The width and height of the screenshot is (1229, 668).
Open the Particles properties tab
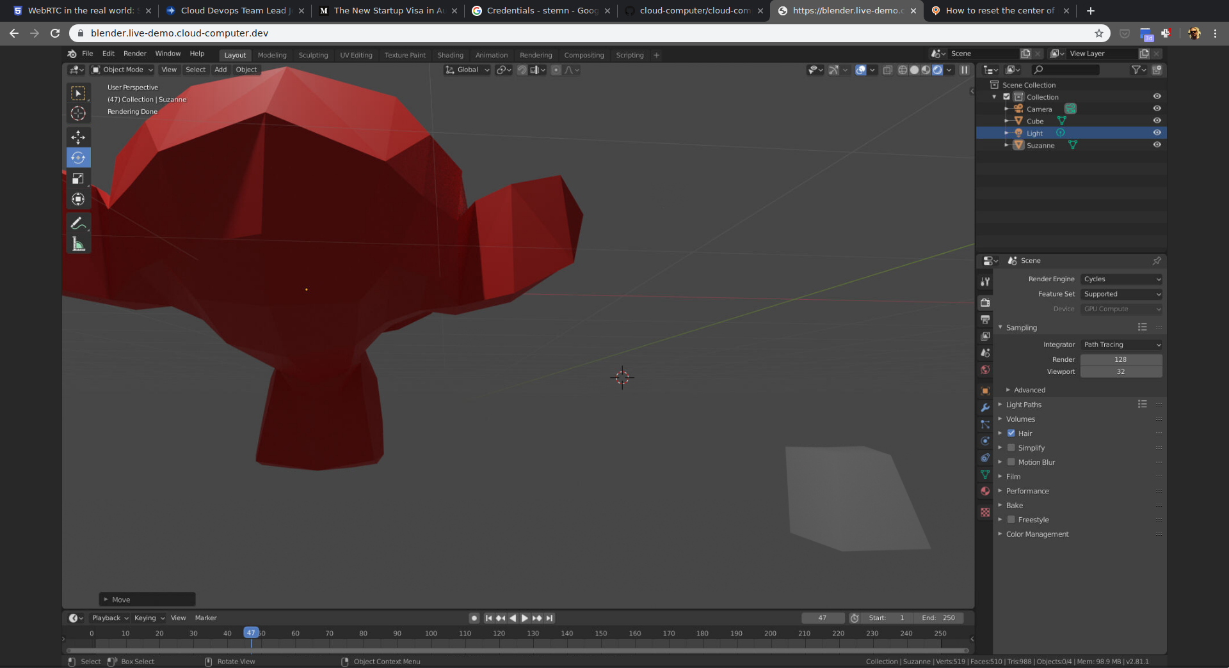point(985,424)
